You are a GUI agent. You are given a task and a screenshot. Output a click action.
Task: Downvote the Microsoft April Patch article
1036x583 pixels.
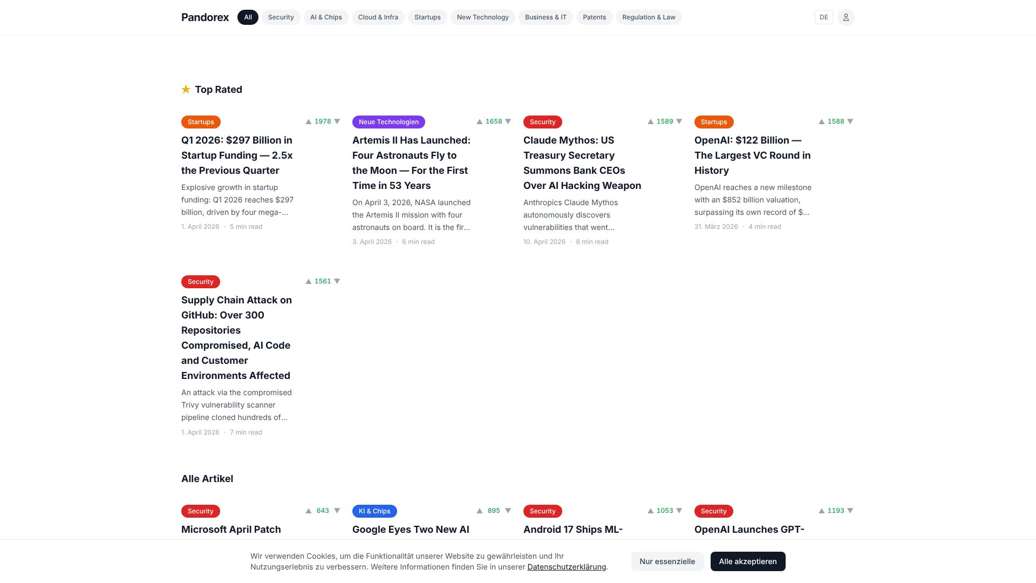(337, 511)
